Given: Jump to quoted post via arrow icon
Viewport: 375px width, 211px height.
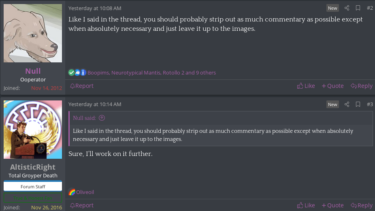Looking at the screenshot, I should [x=102, y=118].
